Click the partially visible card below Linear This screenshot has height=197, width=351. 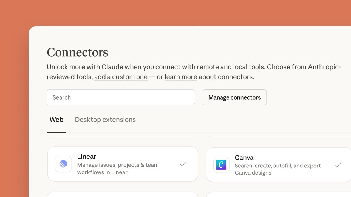[123, 195]
